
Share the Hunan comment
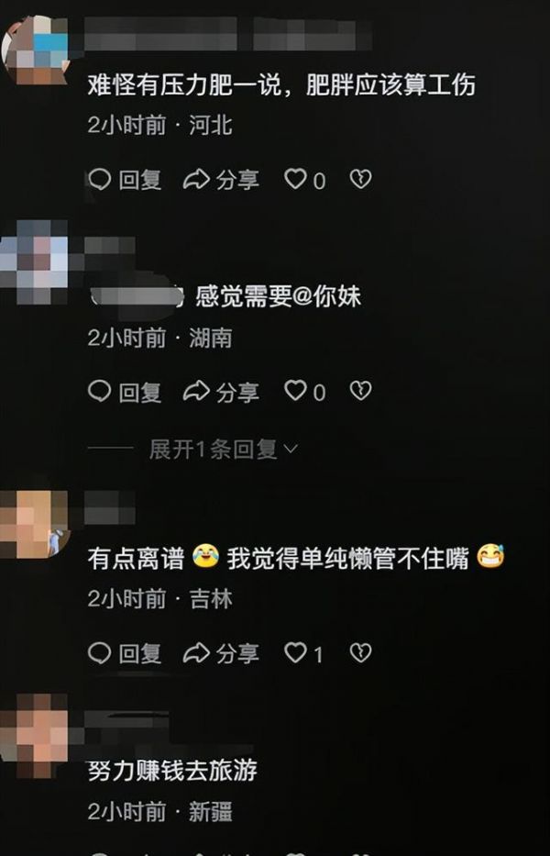point(221,392)
